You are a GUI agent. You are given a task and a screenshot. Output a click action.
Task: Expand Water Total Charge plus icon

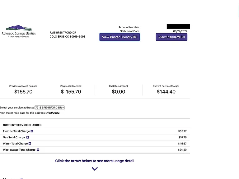point(30,144)
